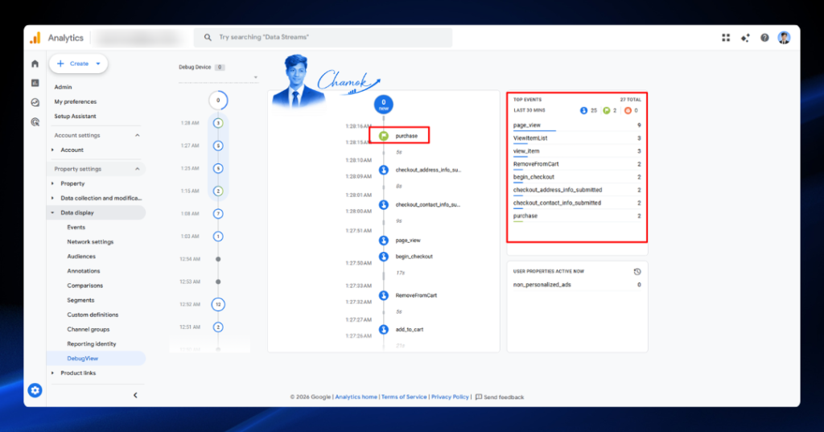This screenshot has height=432, width=824.
Task: Collapse the sidebar with the arrow
Action: 135,395
